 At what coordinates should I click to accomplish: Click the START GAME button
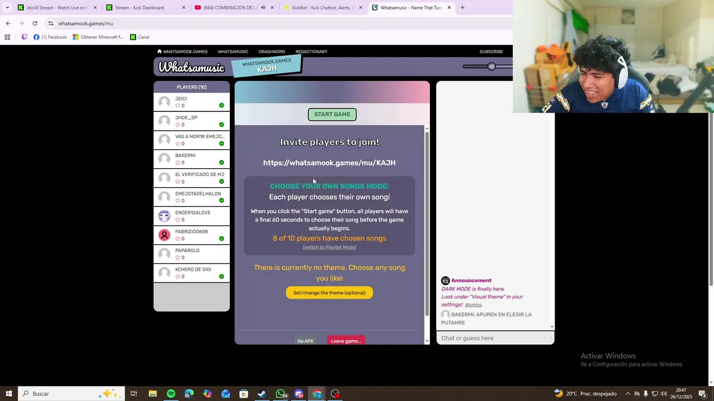coord(332,114)
